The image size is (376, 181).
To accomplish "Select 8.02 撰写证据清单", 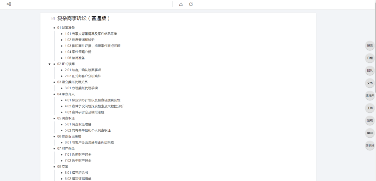I will click(78, 179).
